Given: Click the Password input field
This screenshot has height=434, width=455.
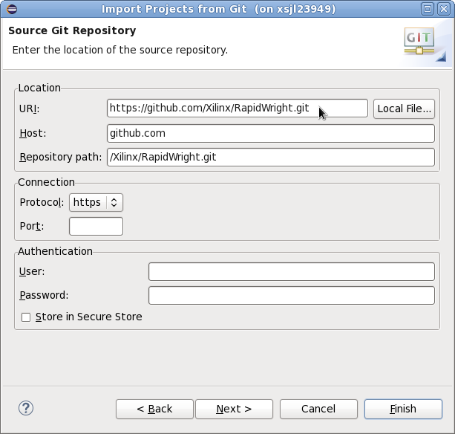Looking at the screenshot, I should click(292, 296).
